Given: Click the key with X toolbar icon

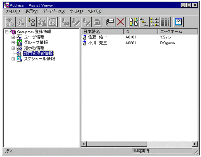Looking at the screenshot, I should [x=86, y=22].
